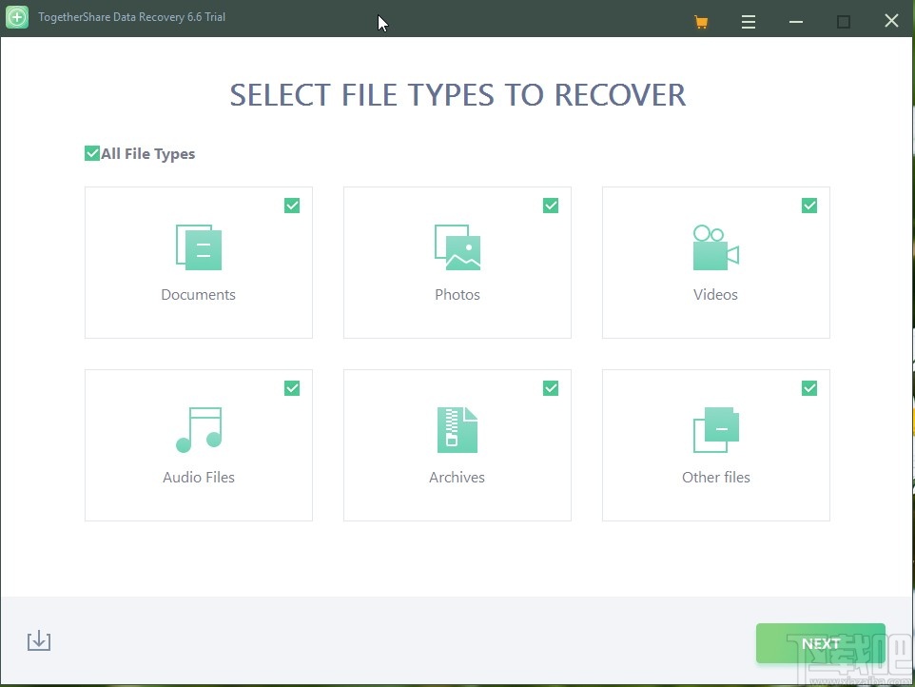Disable the Other files checkbox
915x687 pixels.
[809, 387]
